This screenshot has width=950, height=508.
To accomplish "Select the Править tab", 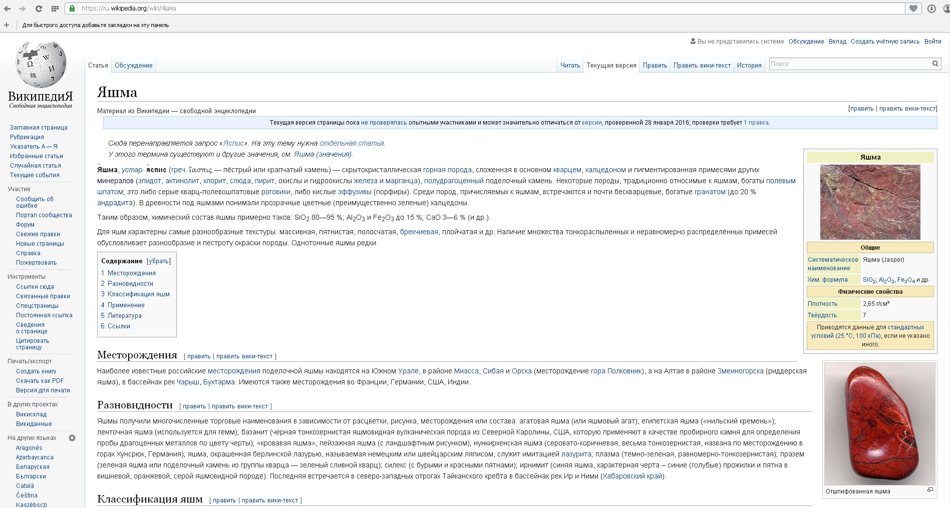I will click(655, 66).
